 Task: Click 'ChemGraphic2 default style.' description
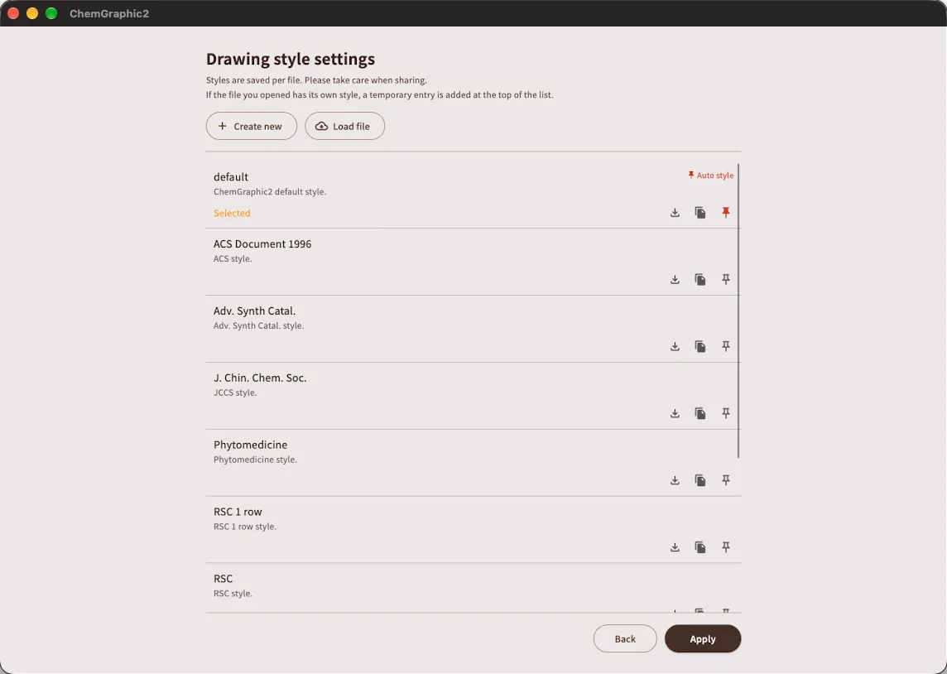269,192
